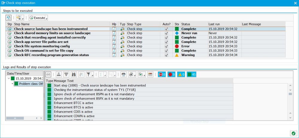The image size is (299, 138).
Task: Filter log by success messages (green square 45)
Action: tap(192, 75)
